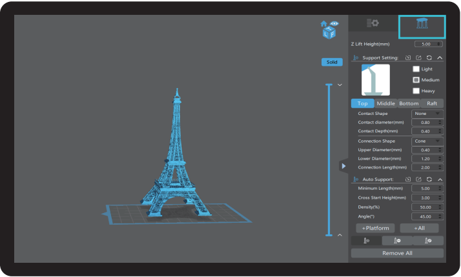The height and width of the screenshot is (277, 461).
Task: Click the +Platform button
Action: point(375,228)
